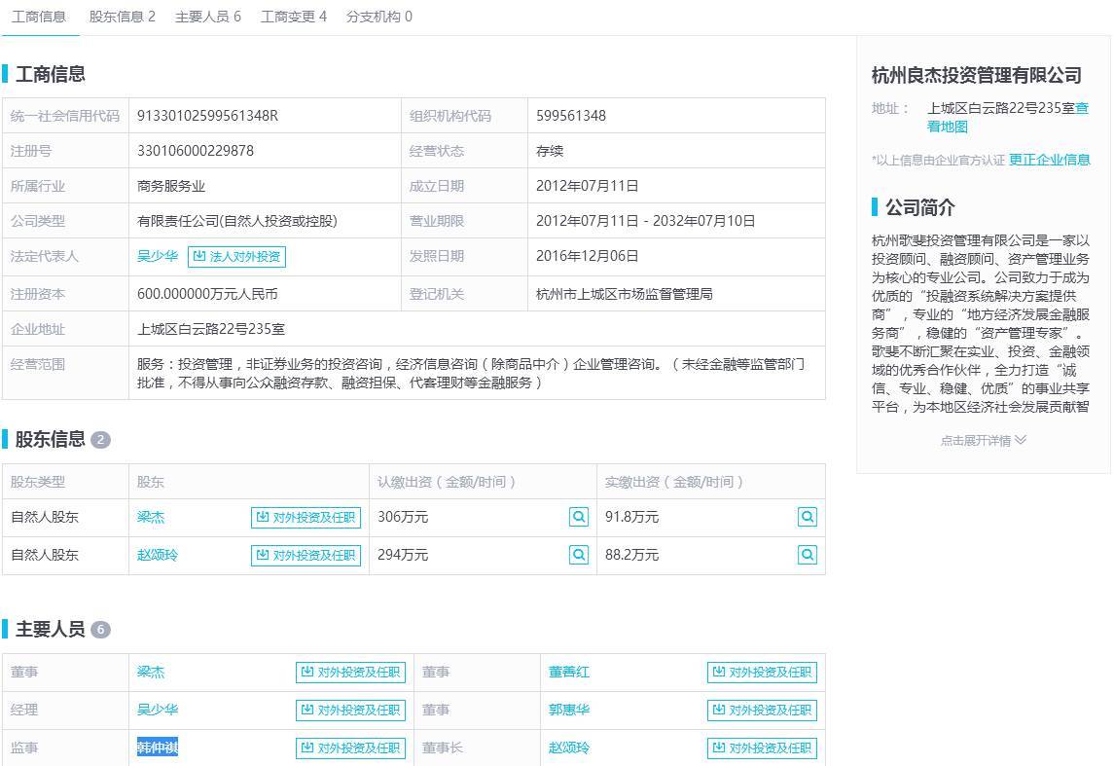Click magnifier icon beside 306万元 subscribed capital
Viewport: 1114px width, 766px height.
579,518
